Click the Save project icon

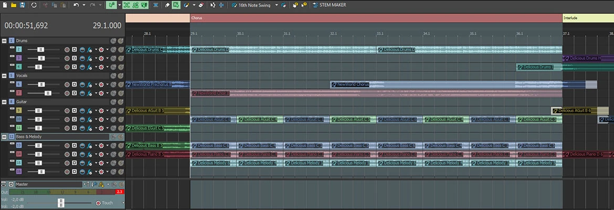click(22, 5)
